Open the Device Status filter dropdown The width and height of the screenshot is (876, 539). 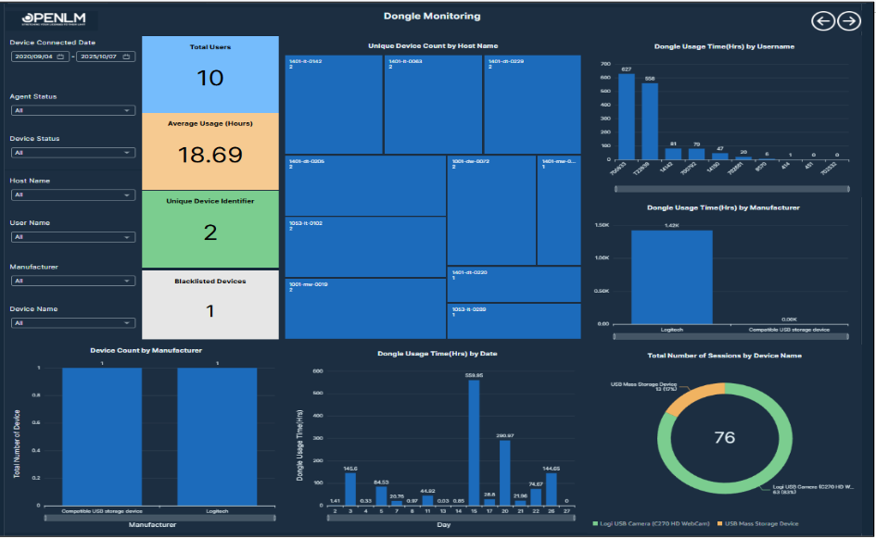pos(73,154)
